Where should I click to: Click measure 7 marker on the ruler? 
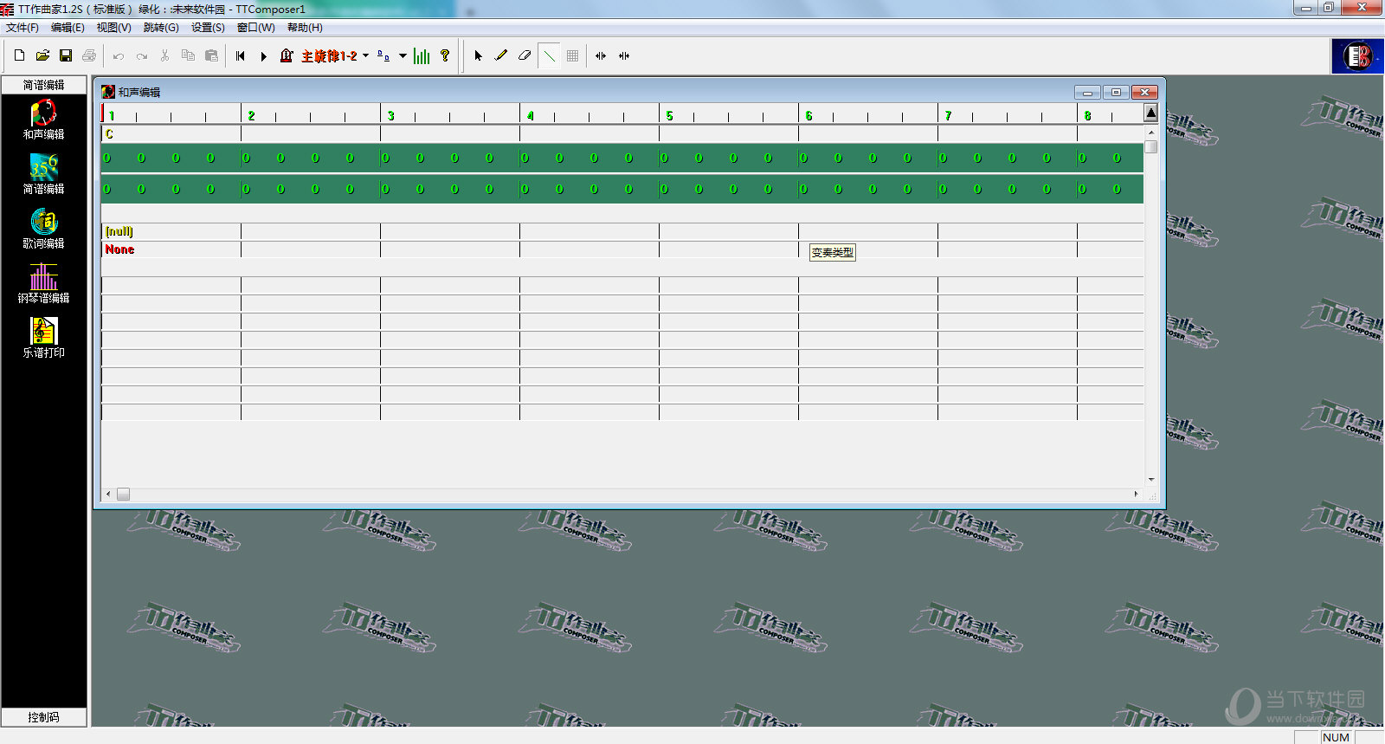pos(948,115)
